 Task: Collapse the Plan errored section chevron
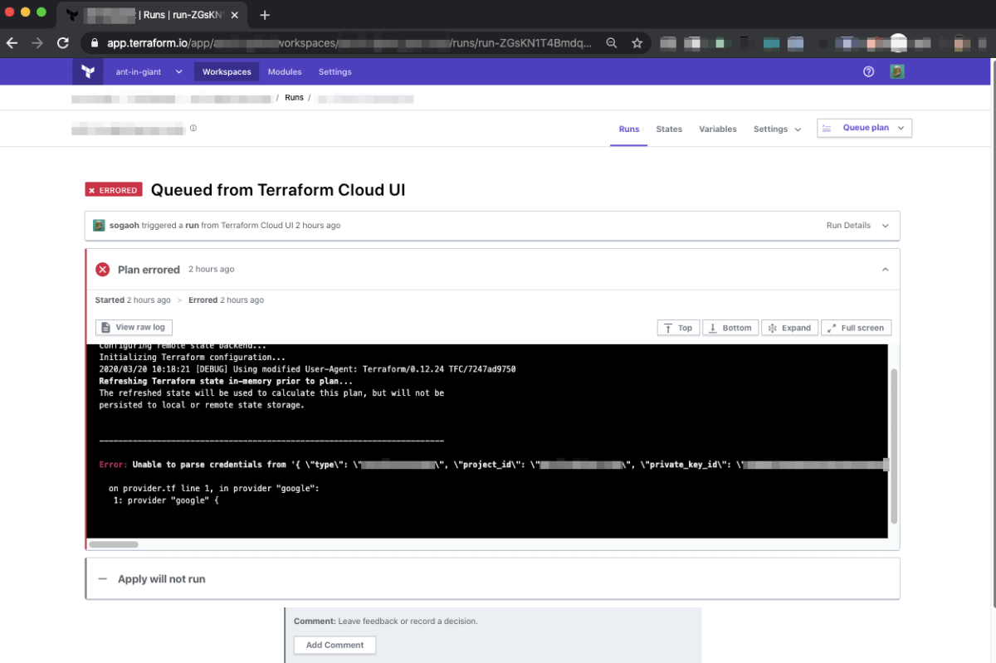pos(885,270)
